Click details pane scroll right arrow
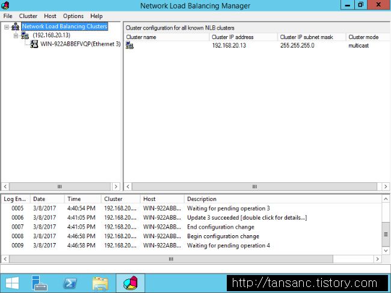Image resolution: width=391 pixels, height=293 pixels. pos(386,187)
